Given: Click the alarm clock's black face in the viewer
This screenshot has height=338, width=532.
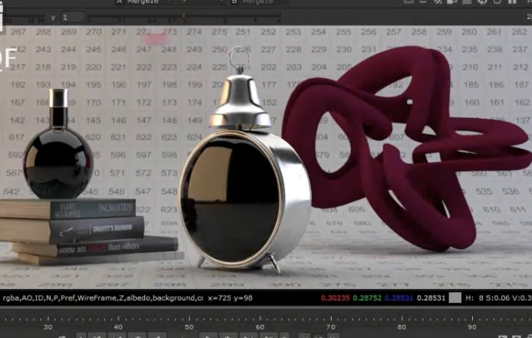Looking at the screenshot, I should pos(230,200).
